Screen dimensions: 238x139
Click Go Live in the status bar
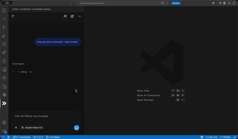point(212,137)
